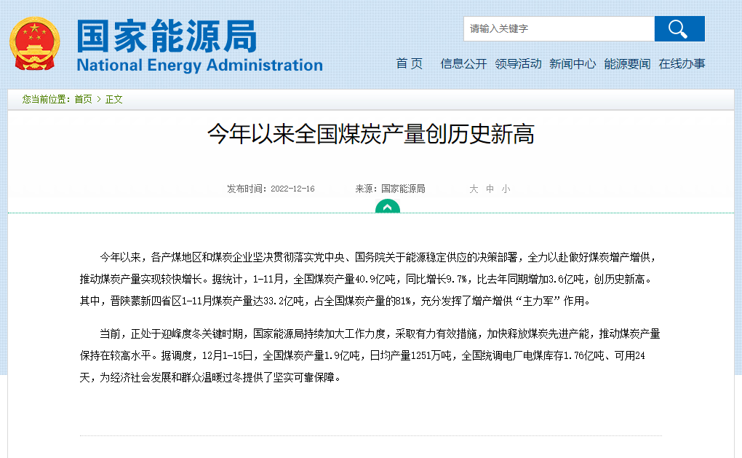The height and width of the screenshot is (458, 742).
Task: Select 在线办事 in the top navigation
Action: pyautogui.click(x=682, y=63)
